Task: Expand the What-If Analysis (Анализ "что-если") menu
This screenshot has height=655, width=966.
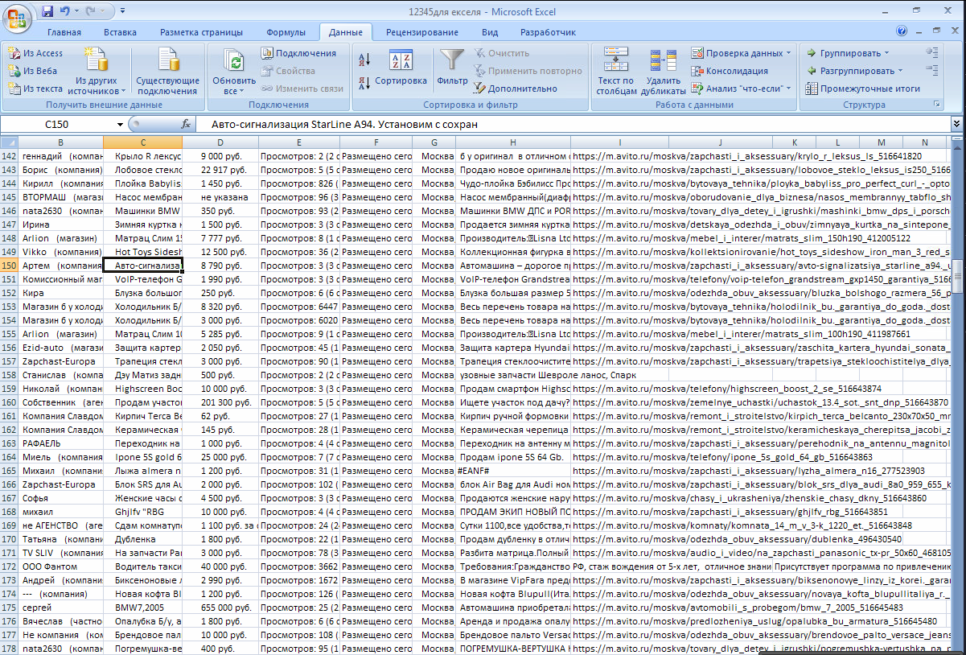Action: [x=788, y=89]
